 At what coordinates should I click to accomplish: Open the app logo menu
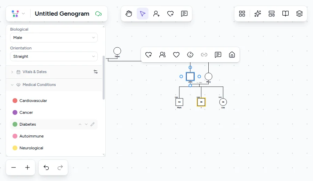pyautogui.click(x=15, y=14)
